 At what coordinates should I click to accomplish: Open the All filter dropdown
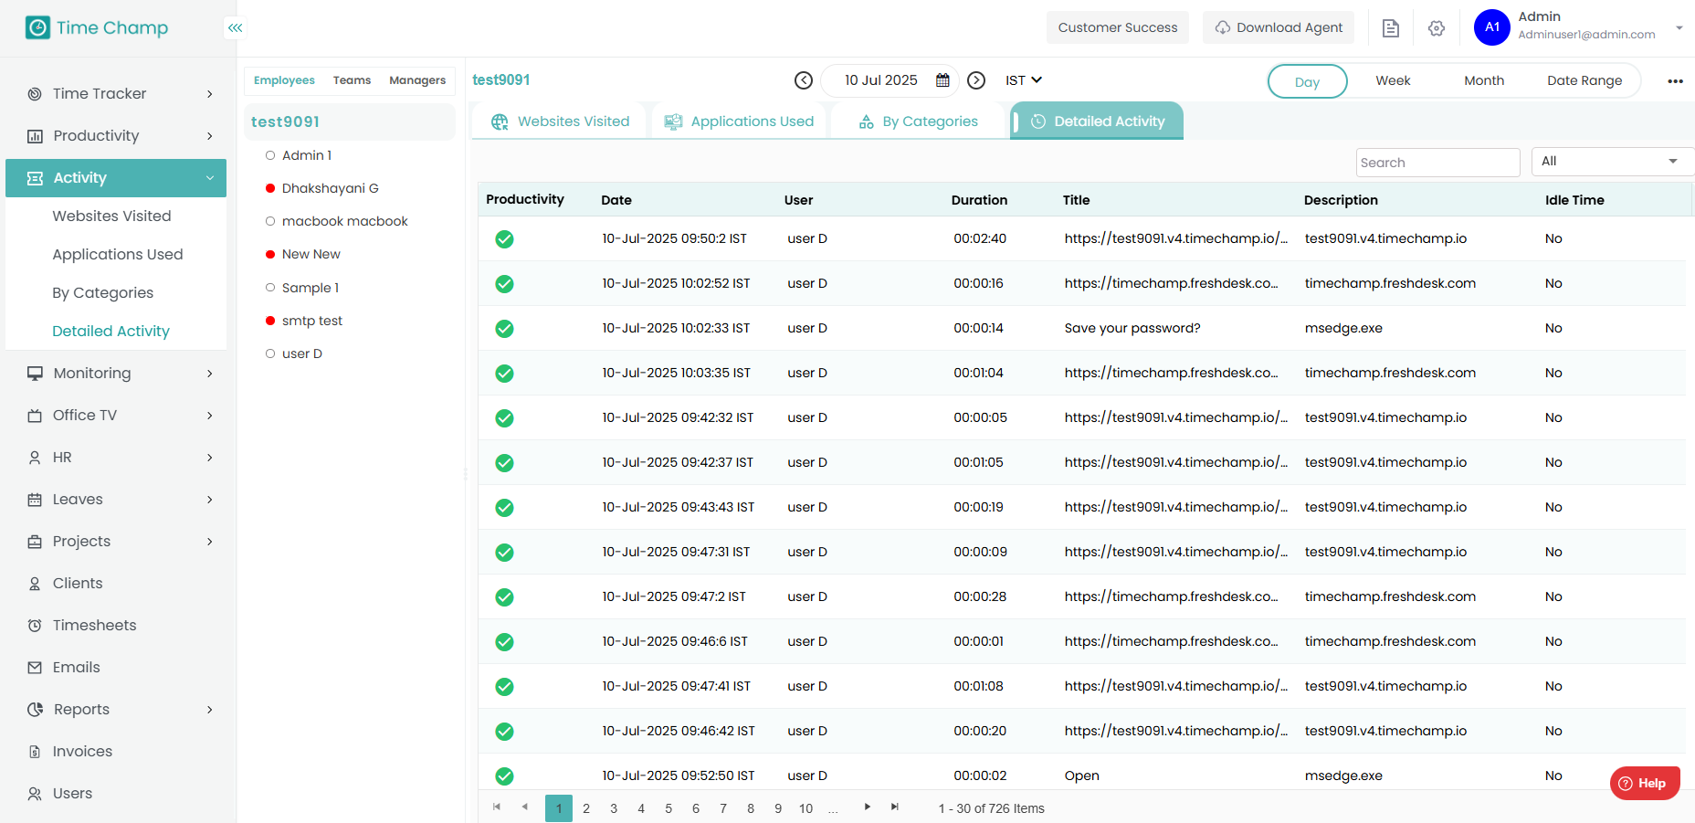pyautogui.click(x=1609, y=162)
